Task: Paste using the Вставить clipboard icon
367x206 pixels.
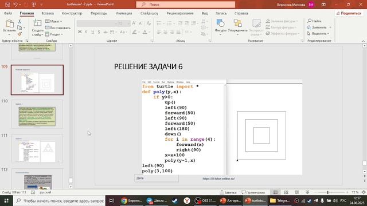Action: tap(9, 23)
